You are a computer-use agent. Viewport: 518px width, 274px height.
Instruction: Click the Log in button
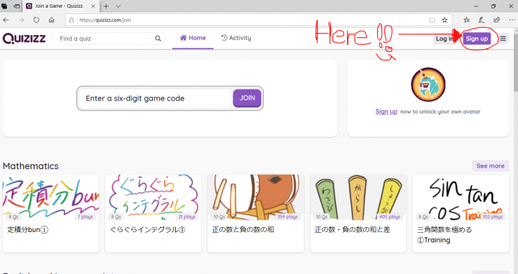pyautogui.click(x=444, y=39)
